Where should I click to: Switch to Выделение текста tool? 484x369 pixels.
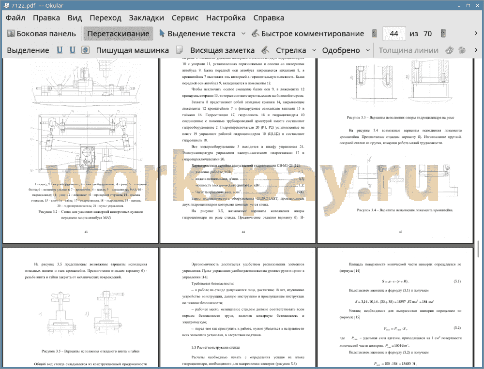click(197, 34)
